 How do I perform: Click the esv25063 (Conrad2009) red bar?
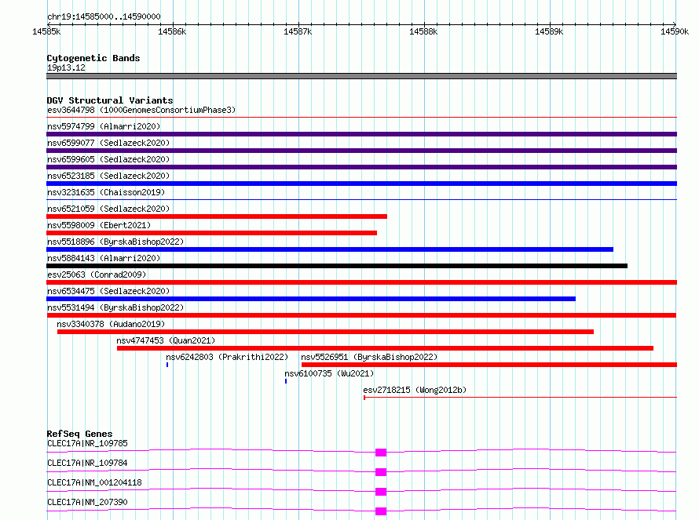pyautogui.click(x=361, y=282)
